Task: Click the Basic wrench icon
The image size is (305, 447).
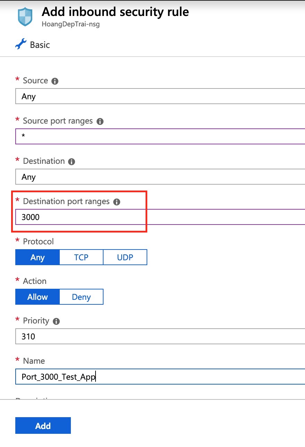Action: (21, 44)
